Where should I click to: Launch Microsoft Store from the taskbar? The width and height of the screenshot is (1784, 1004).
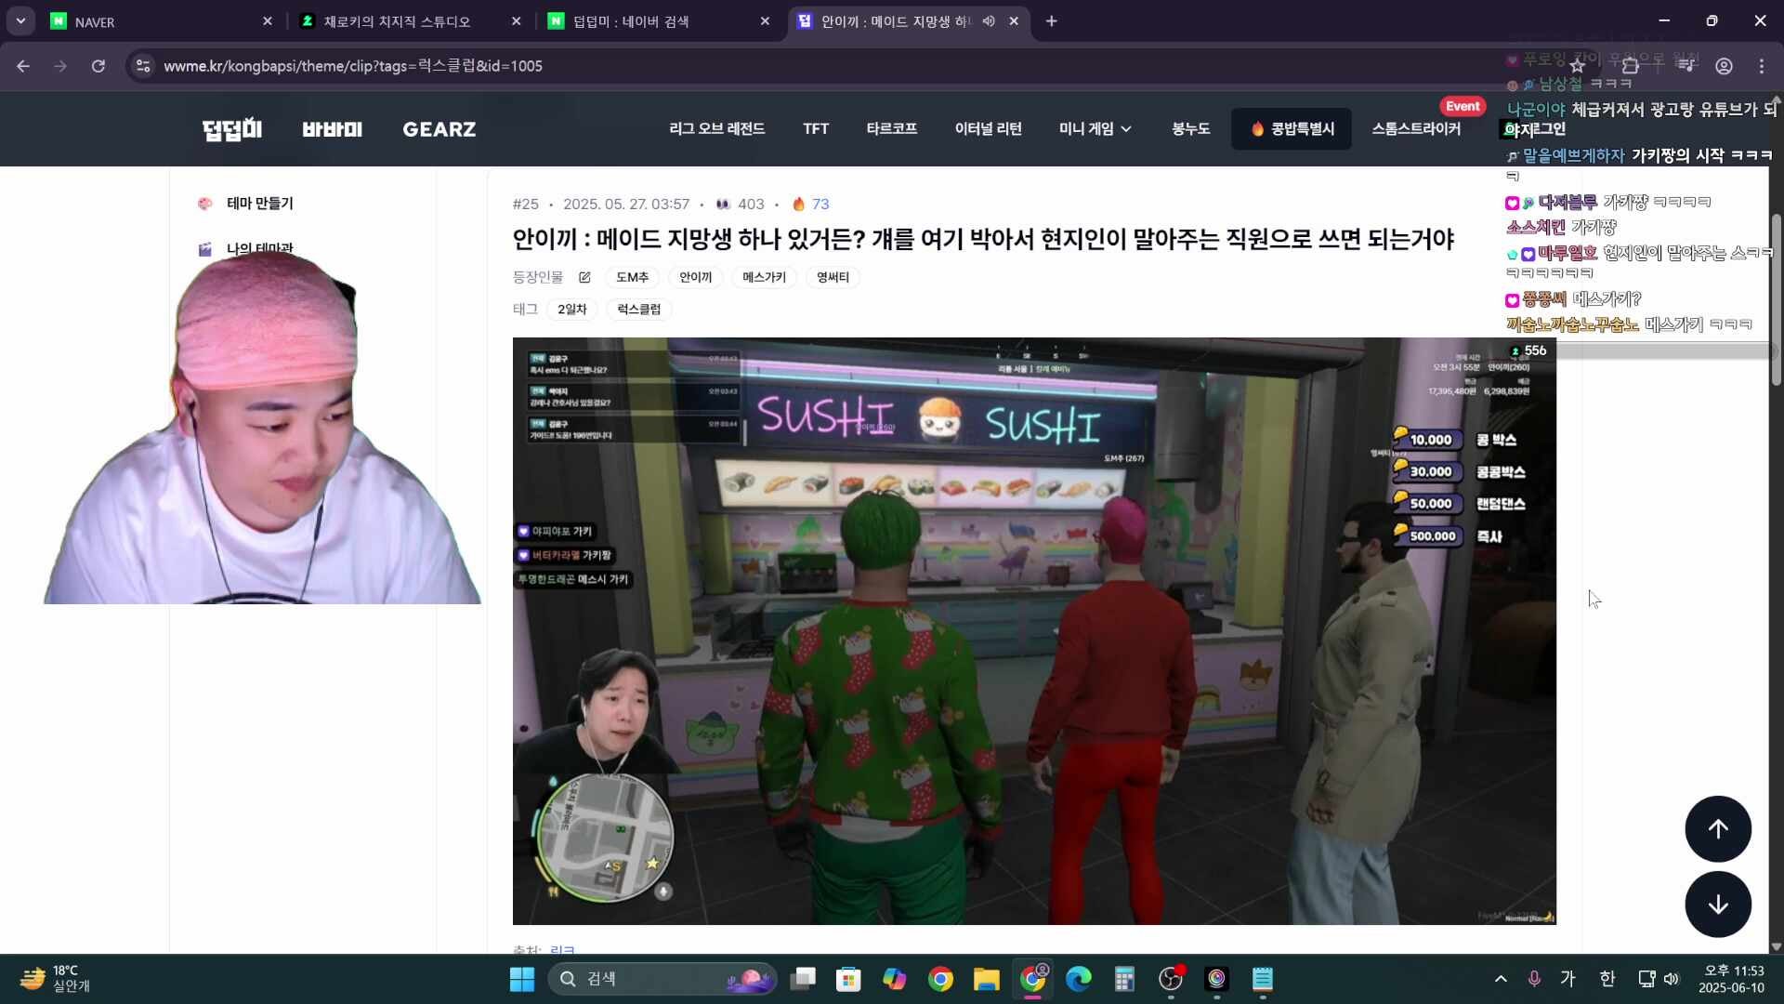pyautogui.click(x=848, y=979)
